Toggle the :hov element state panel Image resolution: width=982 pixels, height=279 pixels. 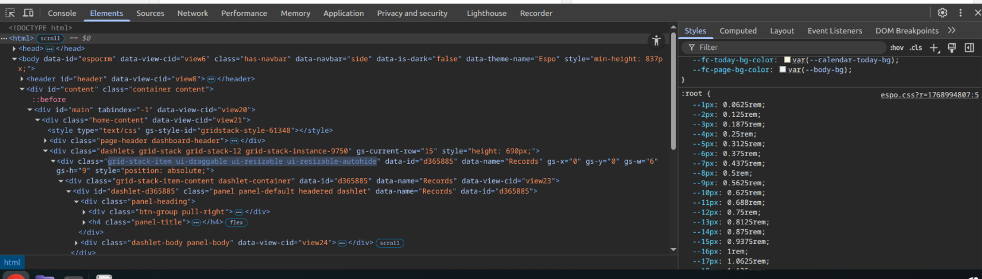(x=896, y=47)
